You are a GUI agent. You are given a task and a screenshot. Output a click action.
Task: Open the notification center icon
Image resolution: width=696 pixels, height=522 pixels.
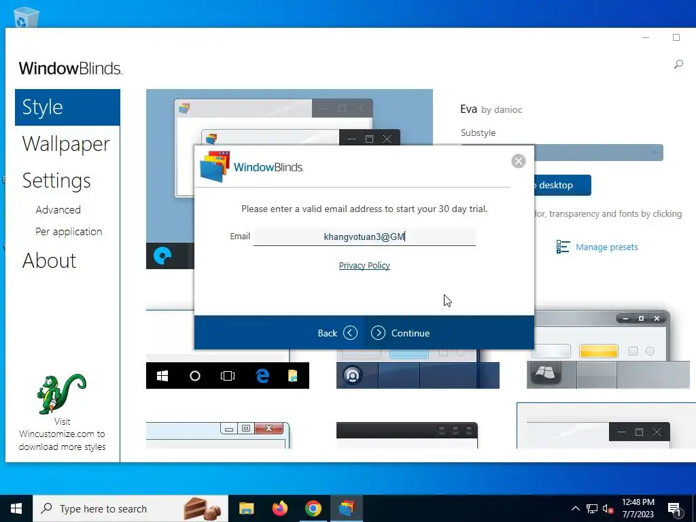(674, 510)
